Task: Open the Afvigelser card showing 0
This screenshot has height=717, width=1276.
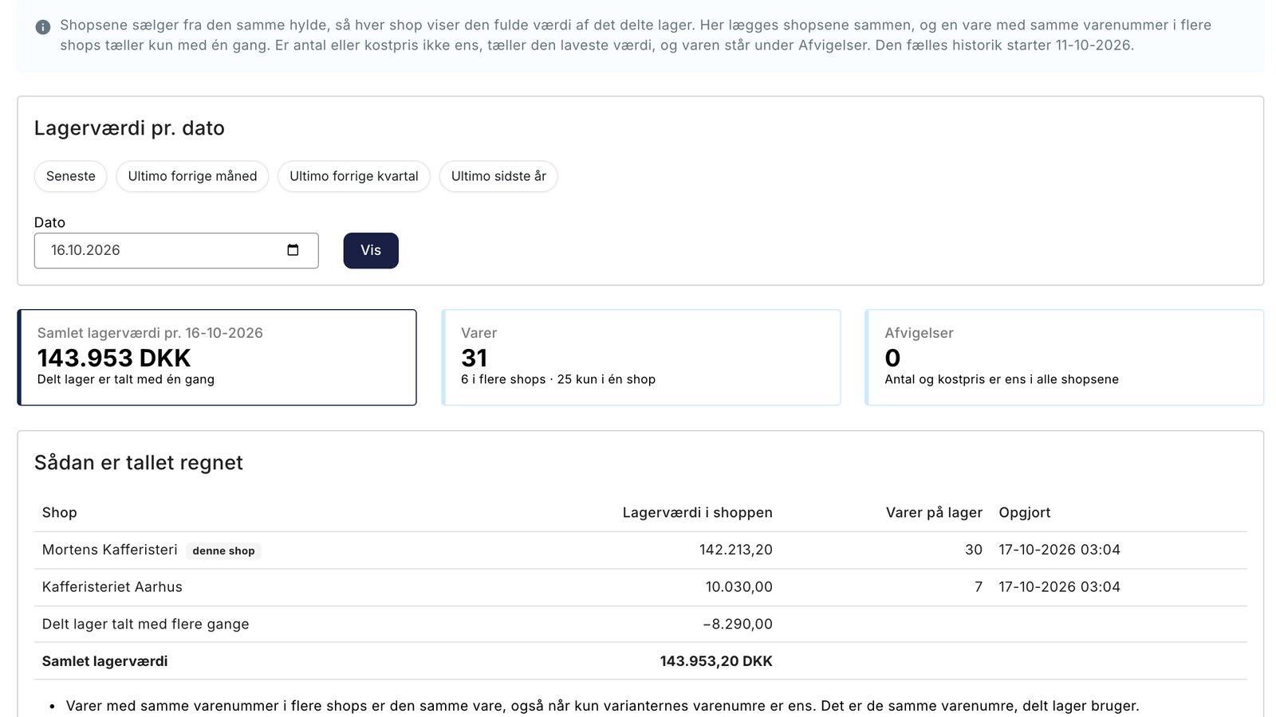Action: point(1065,357)
